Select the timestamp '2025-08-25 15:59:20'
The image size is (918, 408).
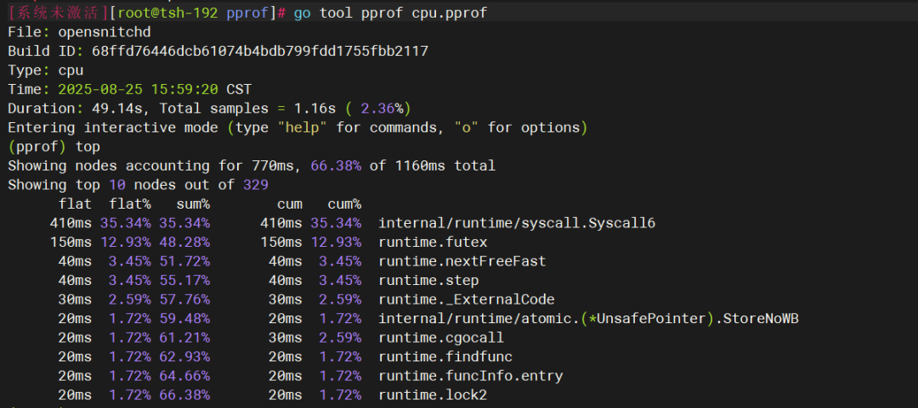coord(139,89)
